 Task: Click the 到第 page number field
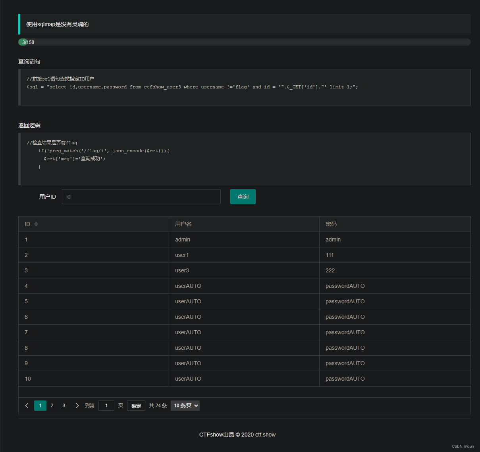click(x=106, y=405)
